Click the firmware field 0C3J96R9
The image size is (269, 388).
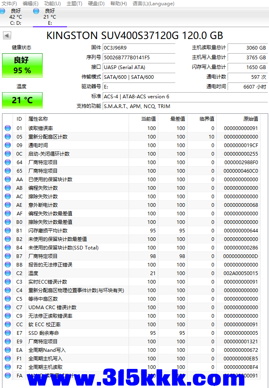(139, 48)
